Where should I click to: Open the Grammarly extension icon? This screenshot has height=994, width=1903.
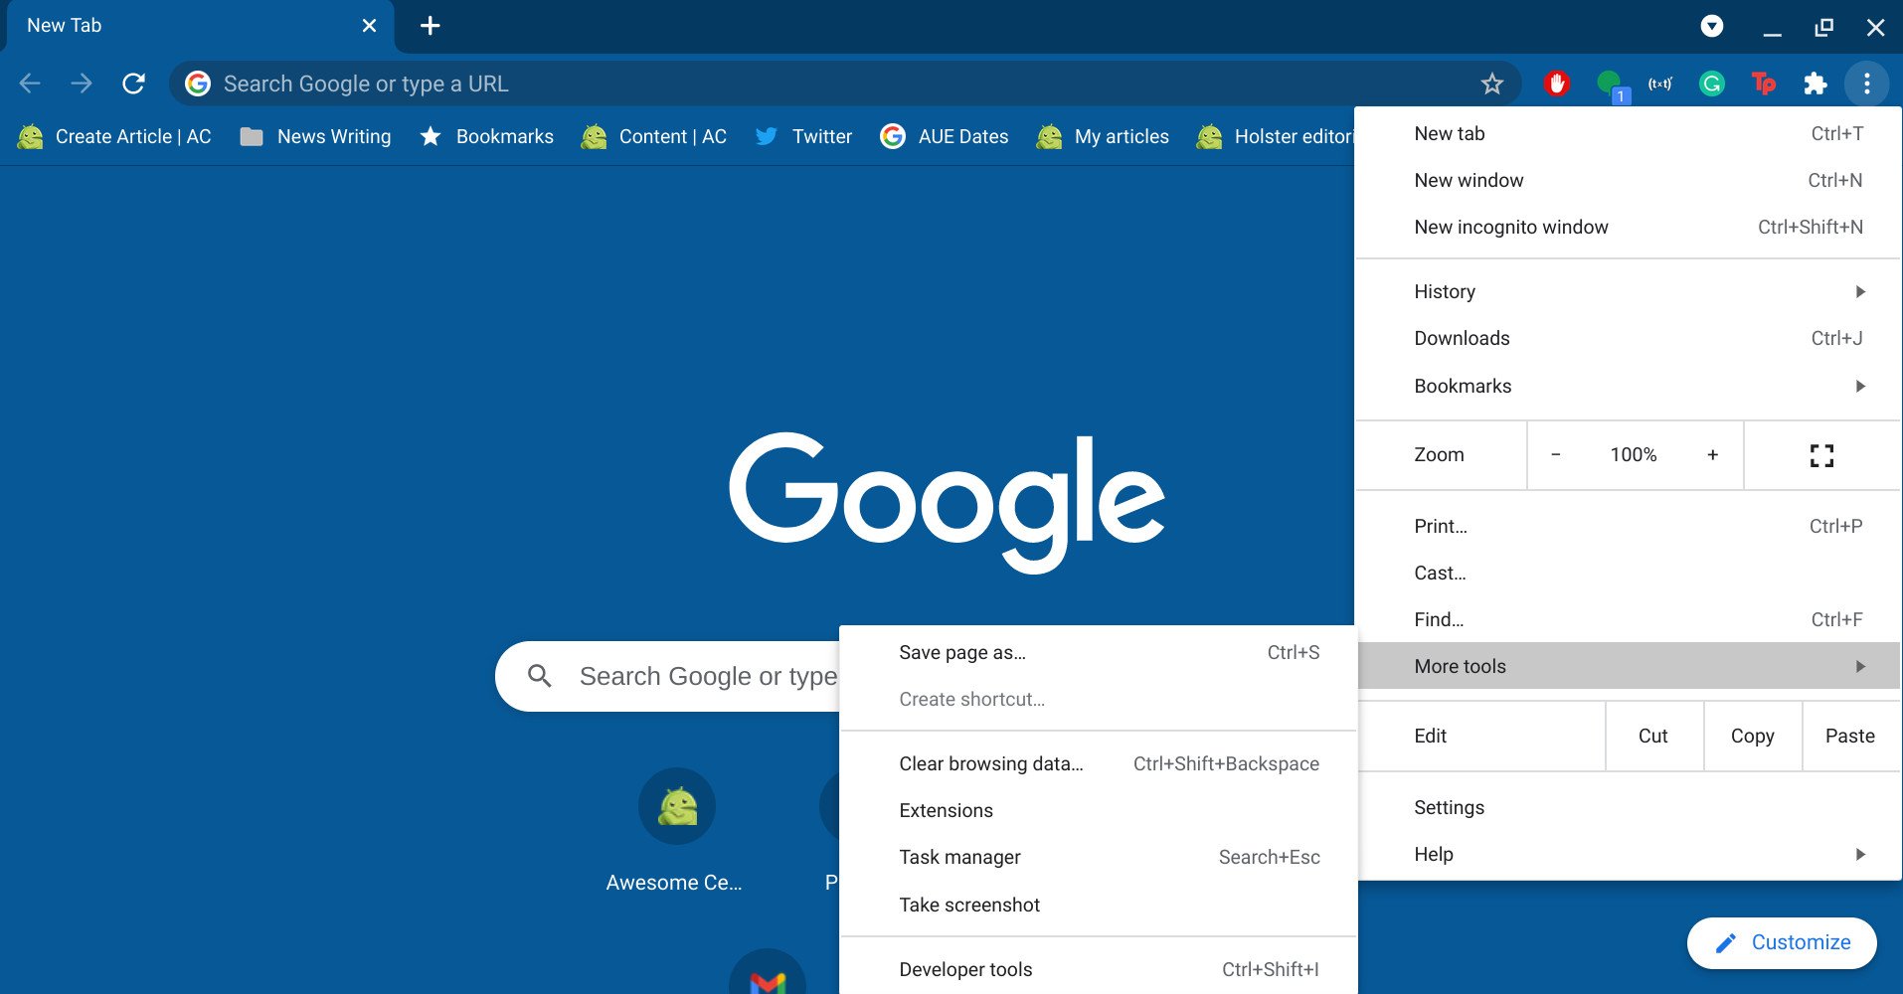[x=1711, y=83]
